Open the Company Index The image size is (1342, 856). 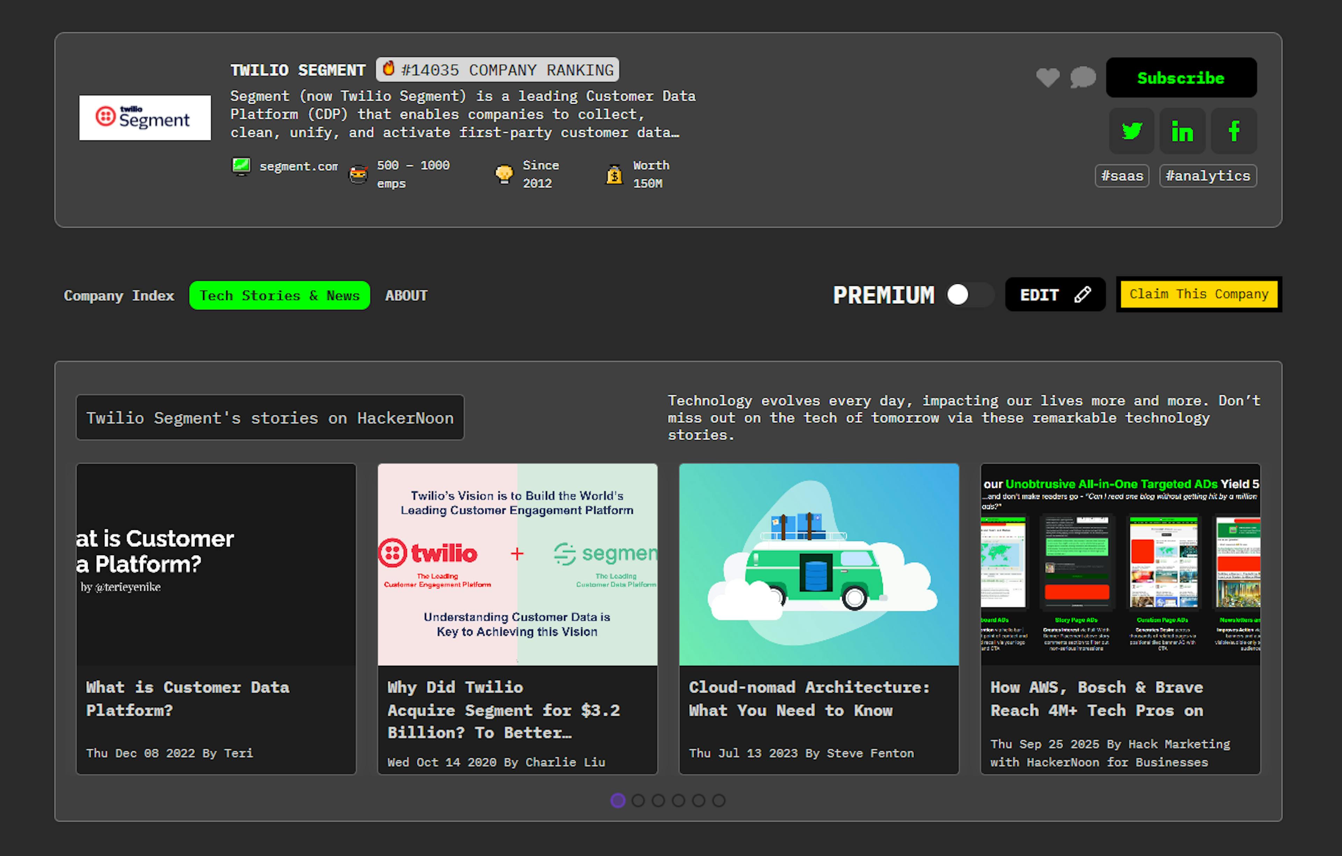(x=119, y=295)
